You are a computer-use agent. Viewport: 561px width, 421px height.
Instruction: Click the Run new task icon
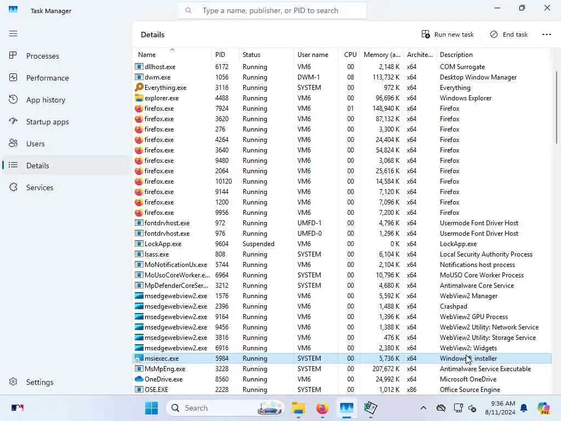coord(425,35)
